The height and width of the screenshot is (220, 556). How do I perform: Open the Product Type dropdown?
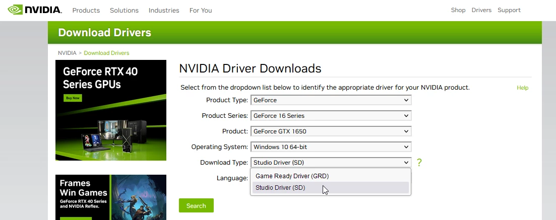(x=331, y=100)
